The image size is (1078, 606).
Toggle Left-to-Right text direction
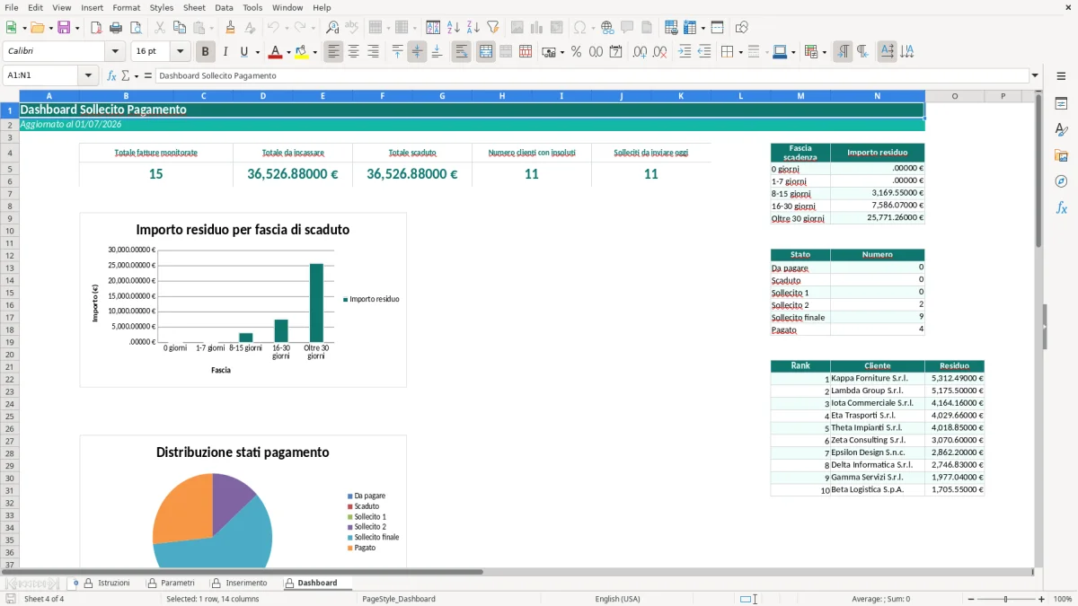click(843, 52)
